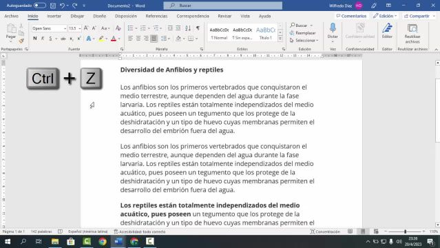
Task: Toggle subscript formatting
Action: click(72, 39)
